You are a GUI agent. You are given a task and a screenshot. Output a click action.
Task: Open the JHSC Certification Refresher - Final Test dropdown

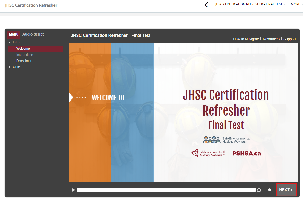pyautogui.click(x=250, y=4)
